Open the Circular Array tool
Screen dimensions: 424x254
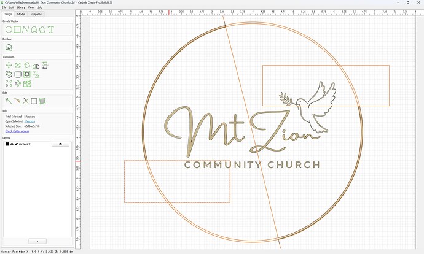(18, 83)
